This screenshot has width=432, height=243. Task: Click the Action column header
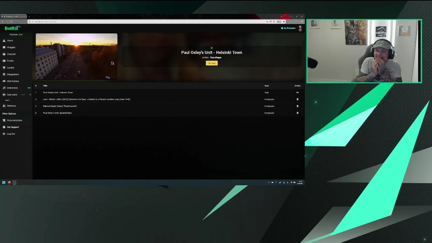pyautogui.click(x=297, y=86)
